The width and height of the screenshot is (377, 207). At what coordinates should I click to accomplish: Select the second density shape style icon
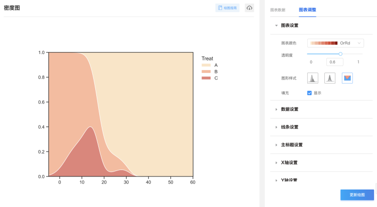tap(329, 78)
